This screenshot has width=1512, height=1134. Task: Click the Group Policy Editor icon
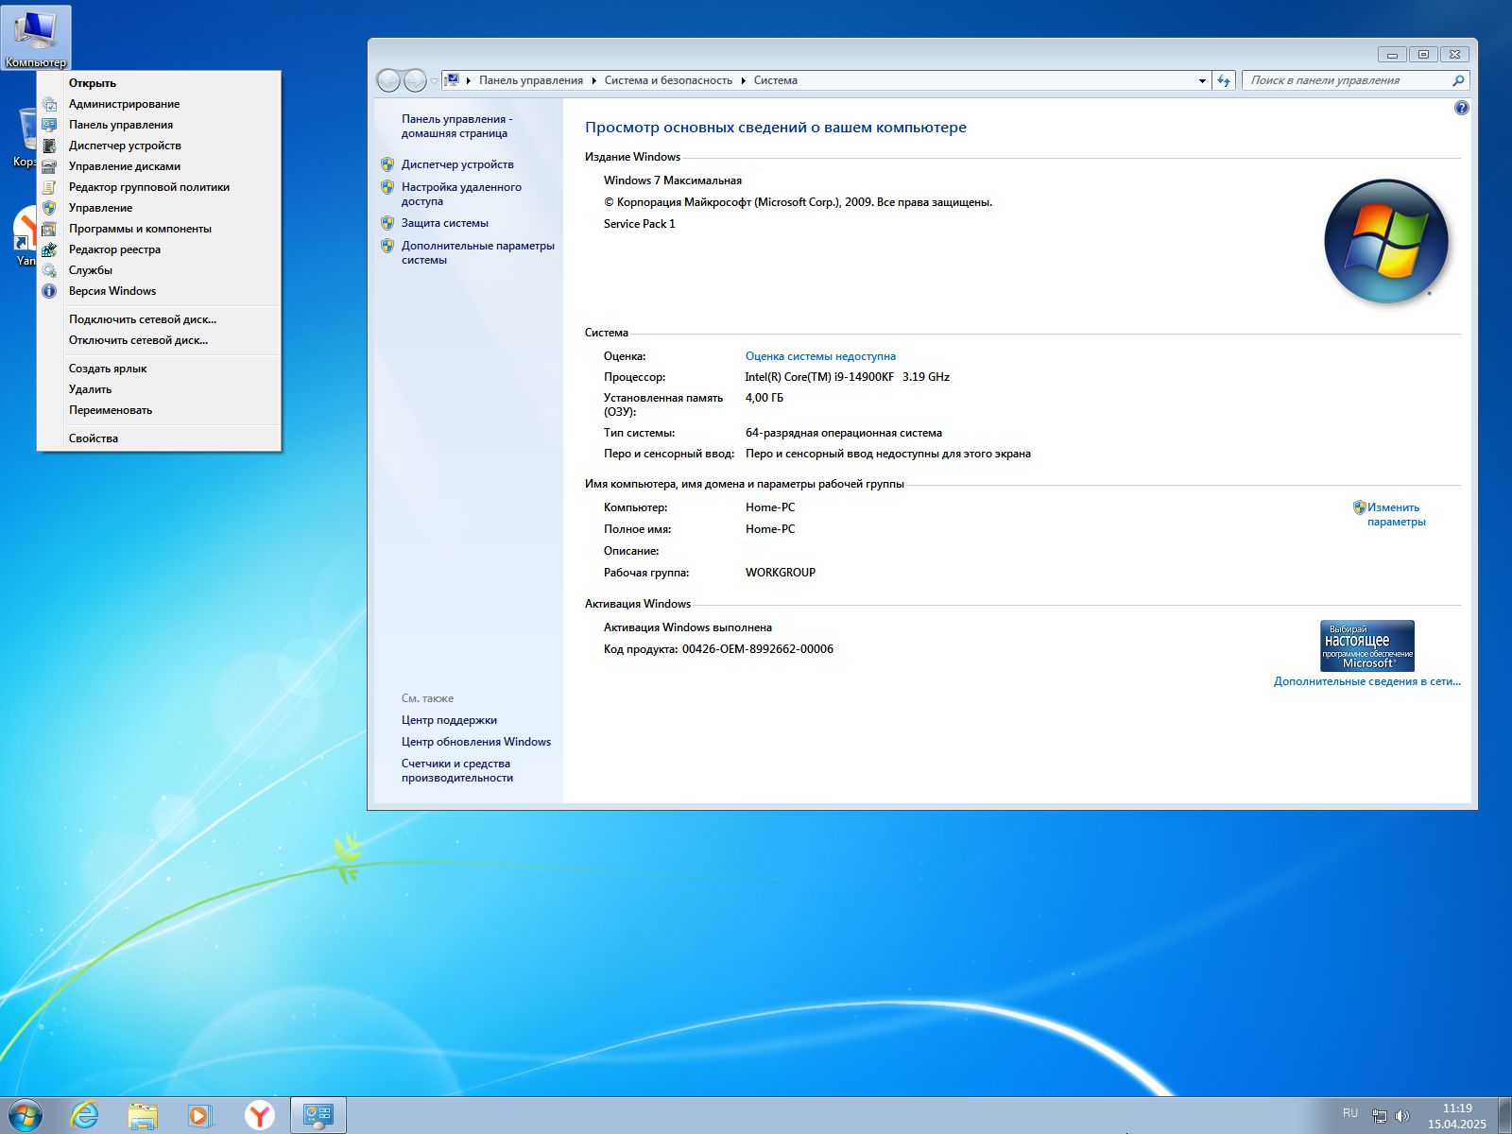point(49,187)
